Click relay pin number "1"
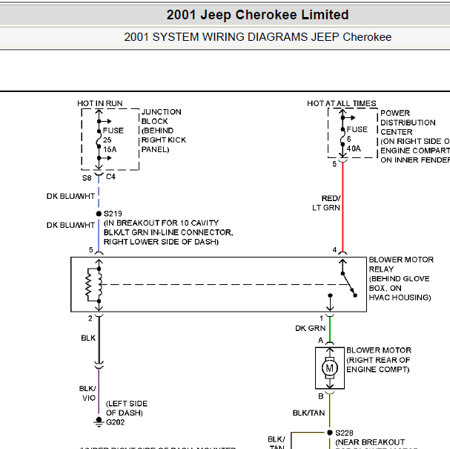The height and width of the screenshot is (449, 450). [x=322, y=318]
